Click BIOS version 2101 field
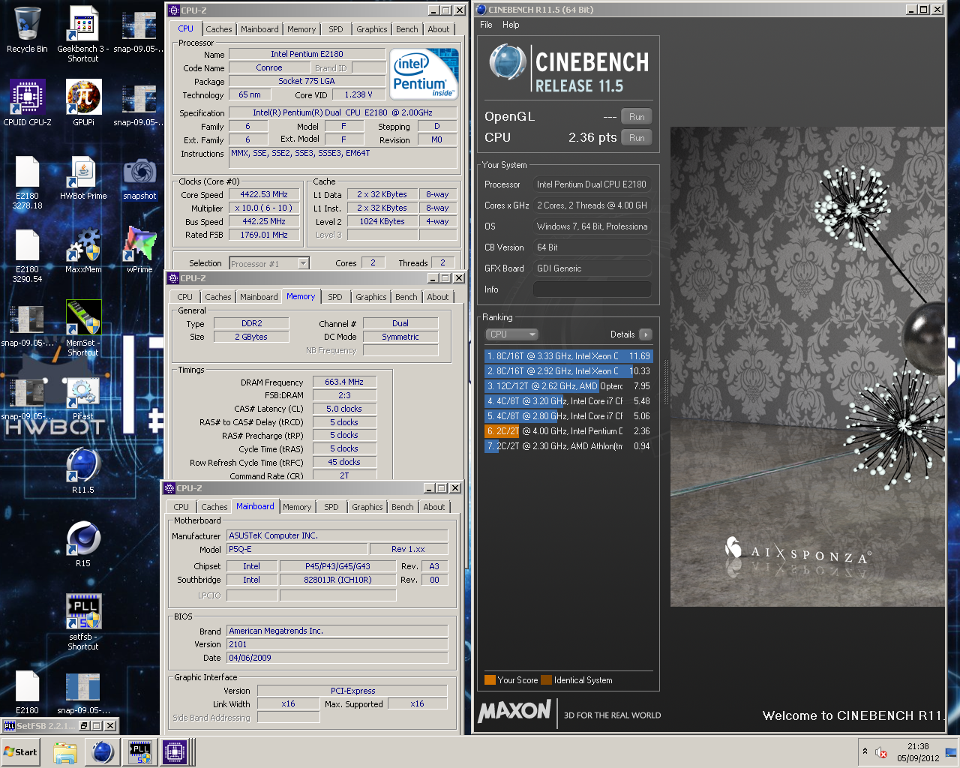This screenshot has width=960, height=768. pos(337,644)
